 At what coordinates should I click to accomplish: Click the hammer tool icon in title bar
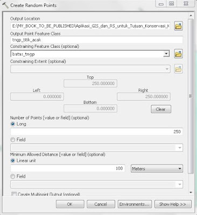(5, 5)
